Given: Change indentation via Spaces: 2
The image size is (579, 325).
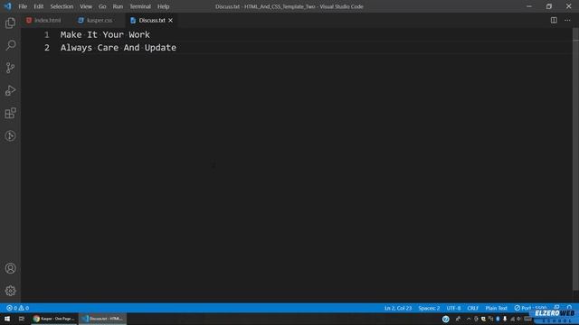Looking at the screenshot, I should [x=429, y=308].
